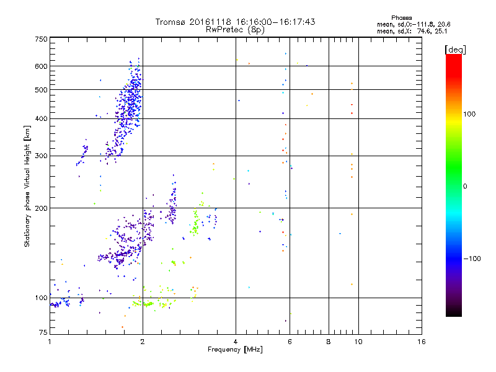
Task: Click the colorbar label '-100'
Action: pyautogui.click(x=472, y=259)
